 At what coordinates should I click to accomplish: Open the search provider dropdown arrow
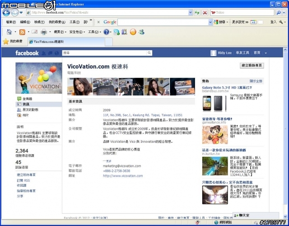[284, 13]
